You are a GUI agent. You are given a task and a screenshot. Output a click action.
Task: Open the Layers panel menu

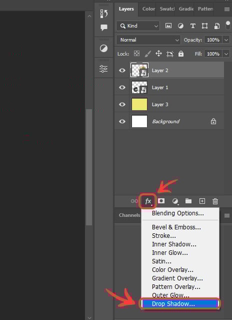(x=226, y=10)
